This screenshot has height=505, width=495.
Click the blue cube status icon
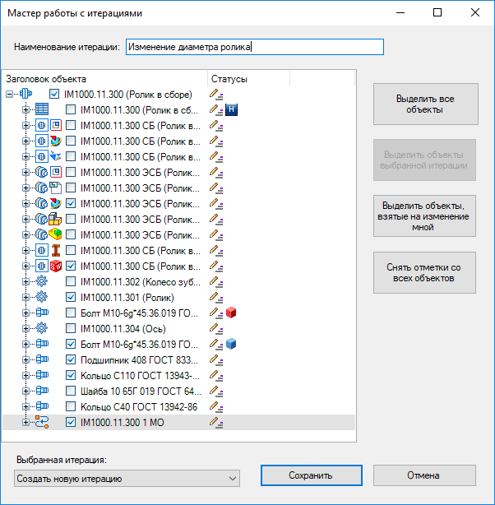click(x=232, y=344)
